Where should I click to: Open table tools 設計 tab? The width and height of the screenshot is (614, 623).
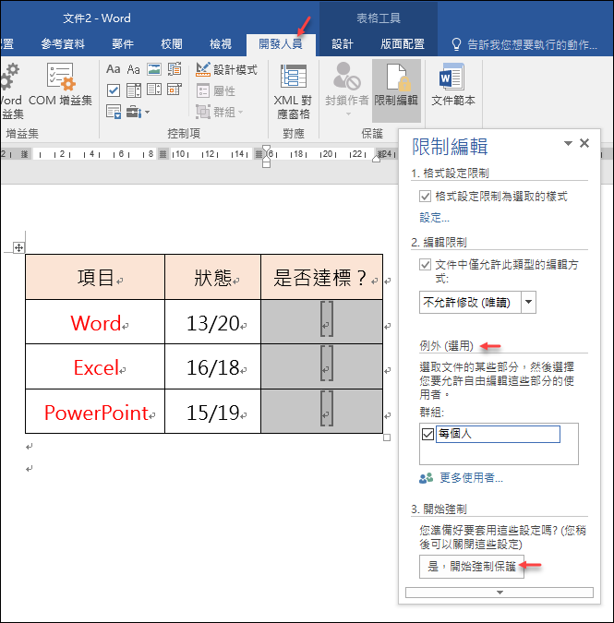coord(343,44)
